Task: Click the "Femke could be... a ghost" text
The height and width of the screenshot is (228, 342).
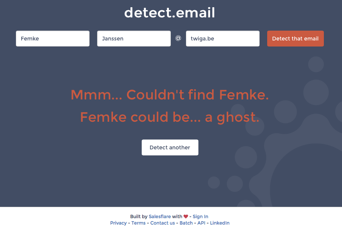Action: pyautogui.click(x=170, y=117)
